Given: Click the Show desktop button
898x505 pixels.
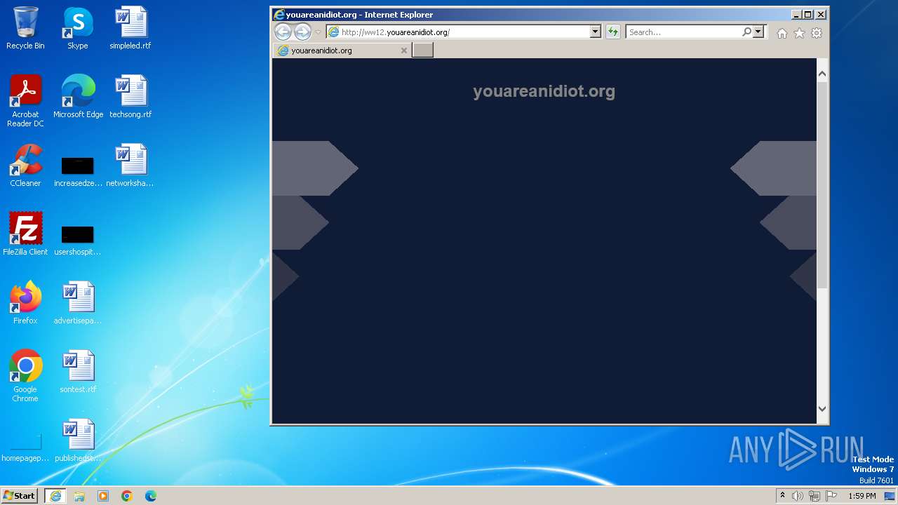Looking at the screenshot, I should [x=891, y=496].
